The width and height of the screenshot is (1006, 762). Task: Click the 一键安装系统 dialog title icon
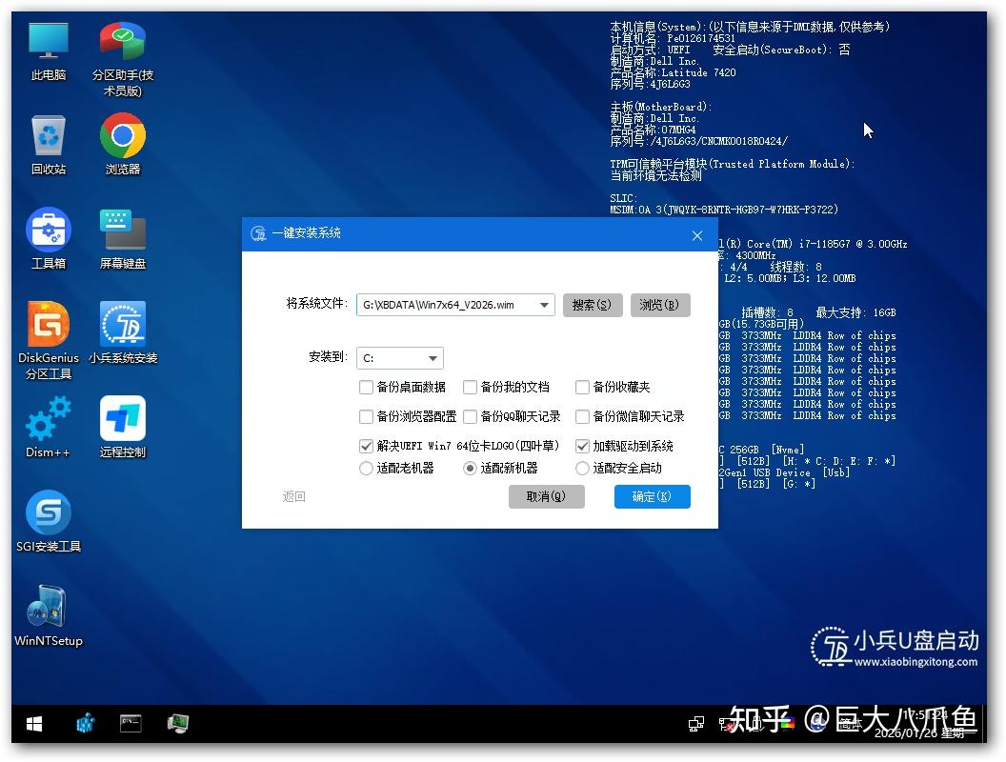coord(258,233)
